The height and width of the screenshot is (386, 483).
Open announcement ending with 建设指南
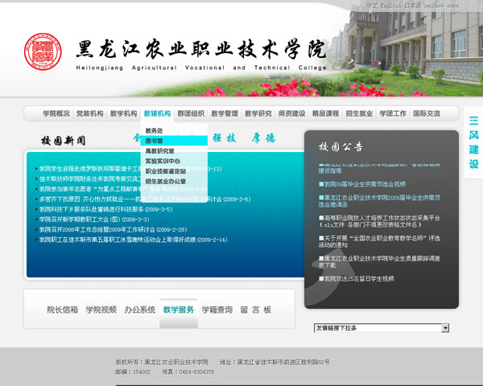(379, 168)
